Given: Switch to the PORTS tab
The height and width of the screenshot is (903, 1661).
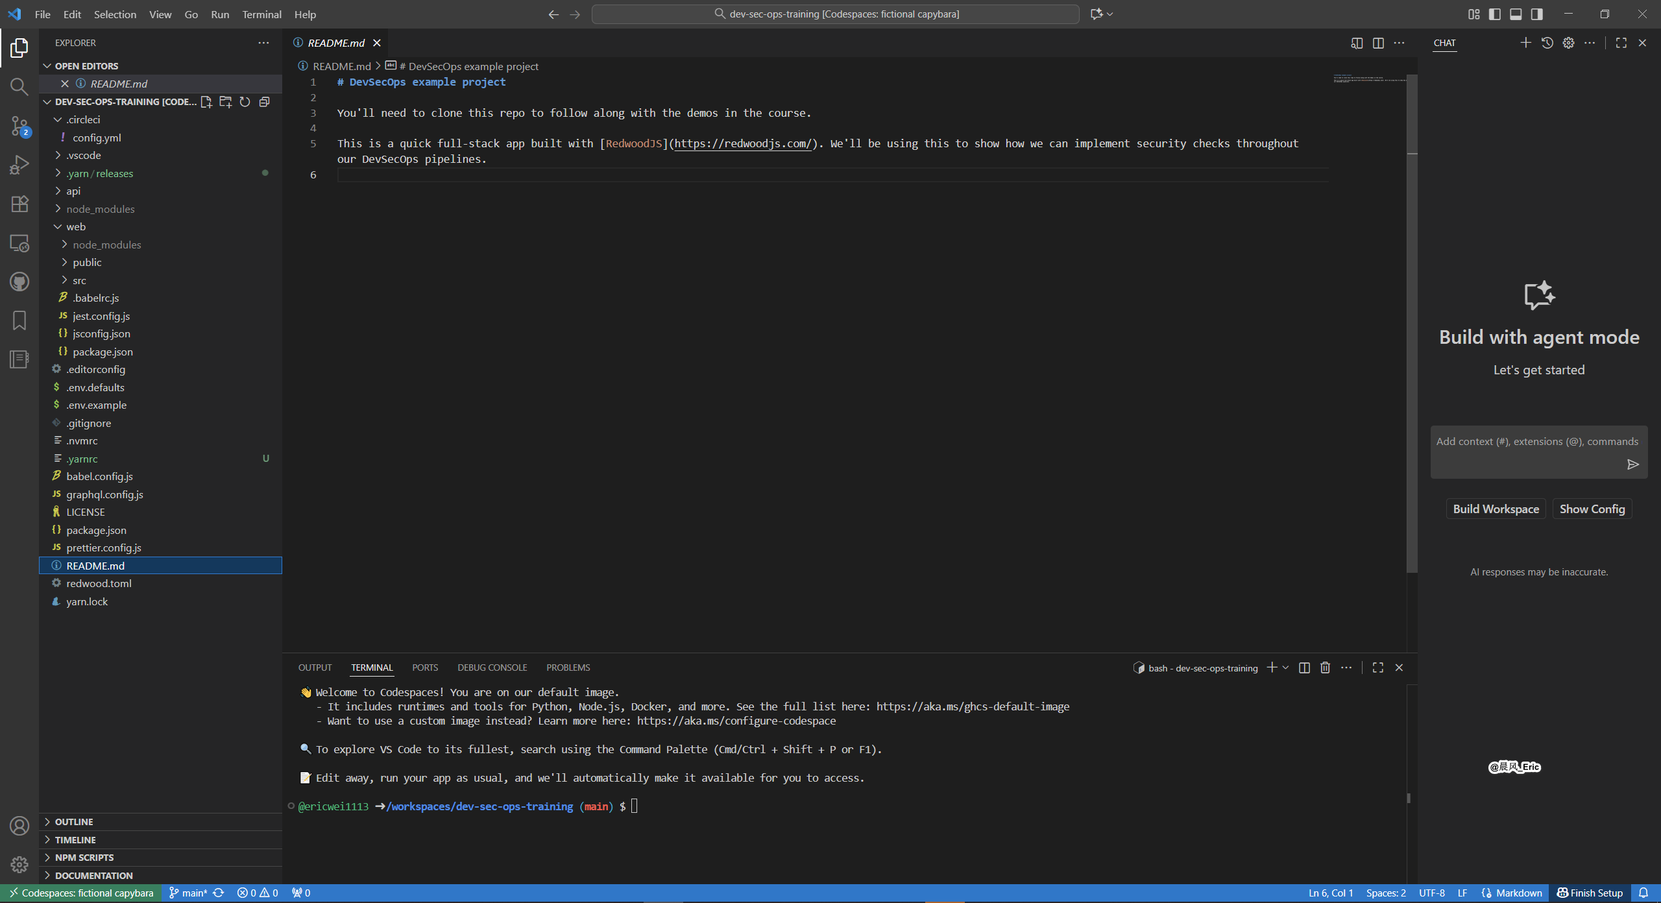Looking at the screenshot, I should (x=425, y=668).
